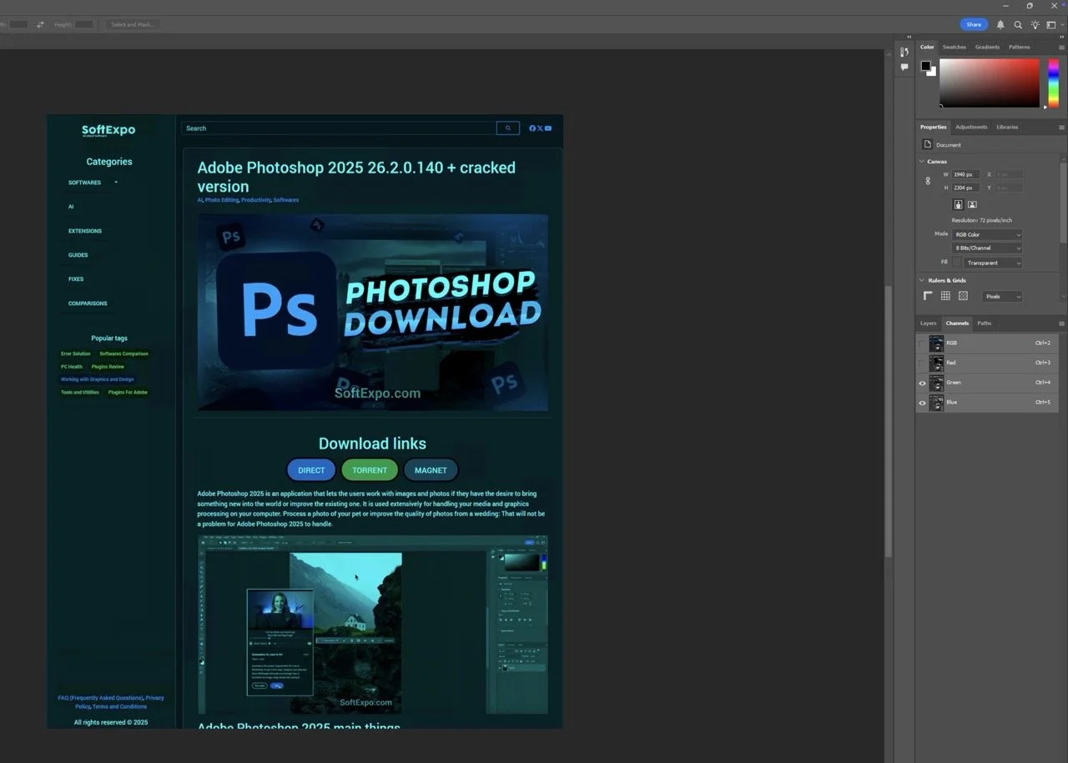This screenshot has height=763, width=1068.
Task: Click the blue Share button
Action: click(973, 24)
